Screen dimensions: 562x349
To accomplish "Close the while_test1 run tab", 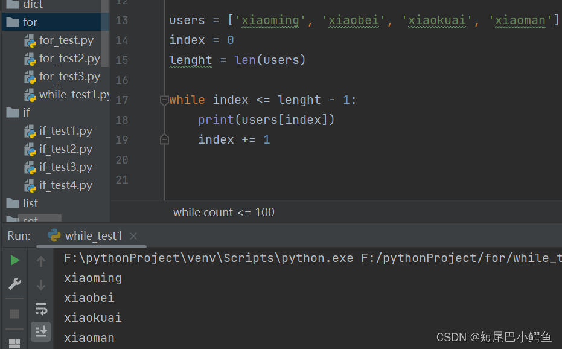I will coord(133,236).
